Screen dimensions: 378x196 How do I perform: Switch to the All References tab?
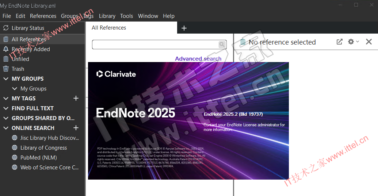(109, 28)
